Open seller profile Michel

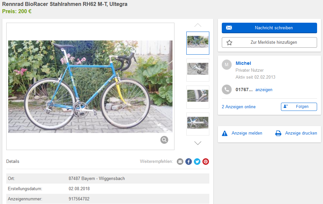tap(243, 63)
